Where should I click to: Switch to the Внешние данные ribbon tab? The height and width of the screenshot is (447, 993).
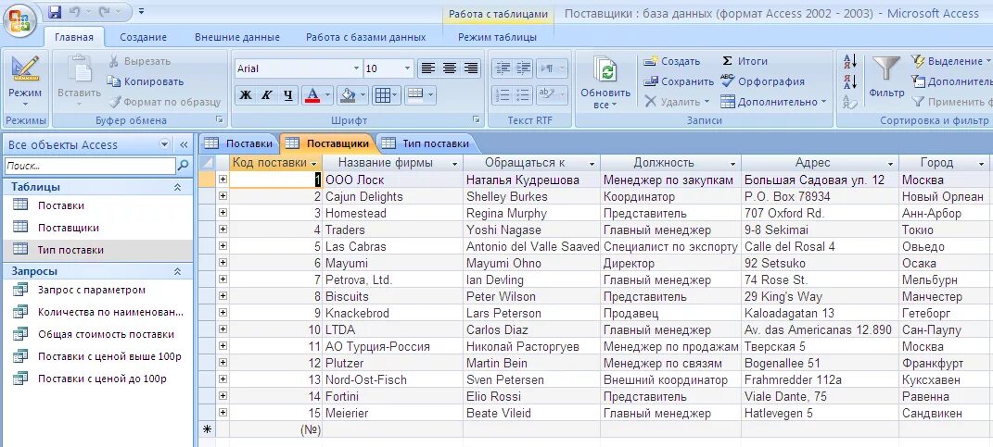point(236,37)
